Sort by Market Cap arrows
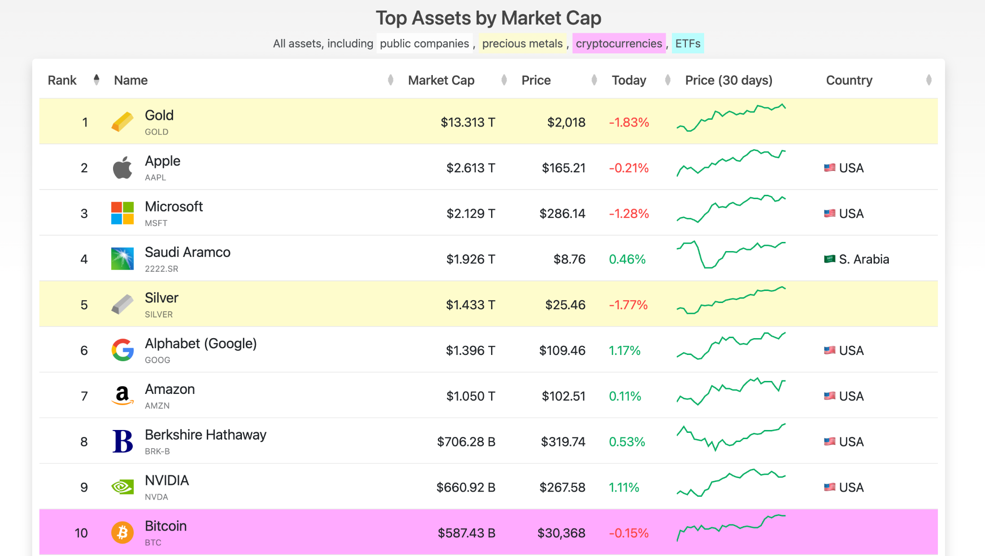 click(504, 80)
